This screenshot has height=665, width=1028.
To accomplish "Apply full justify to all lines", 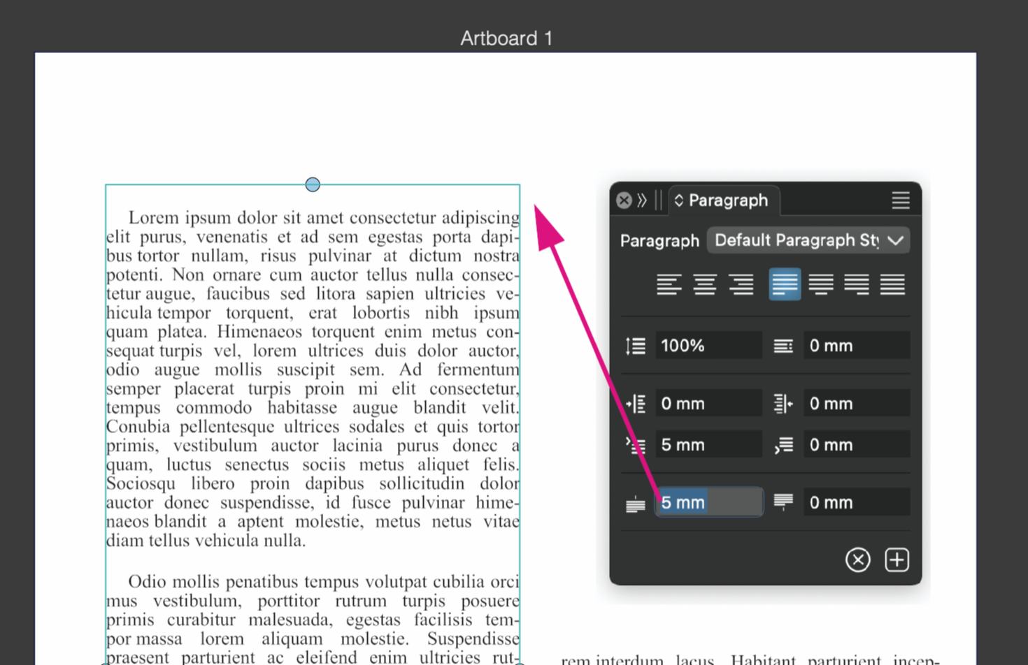I will (x=892, y=285).
